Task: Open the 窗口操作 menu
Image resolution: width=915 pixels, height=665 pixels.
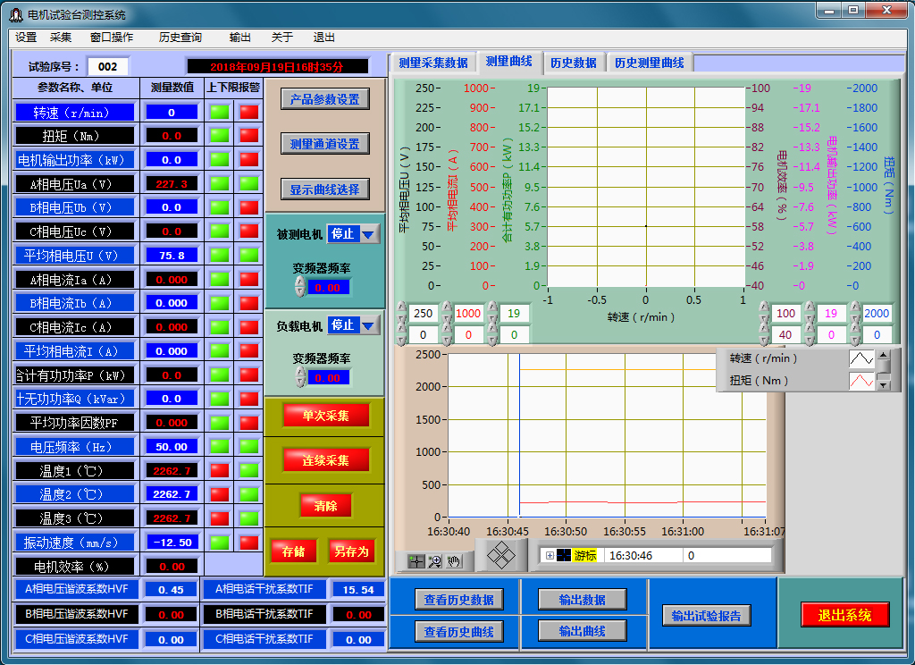Action: (x=112, y=38)
